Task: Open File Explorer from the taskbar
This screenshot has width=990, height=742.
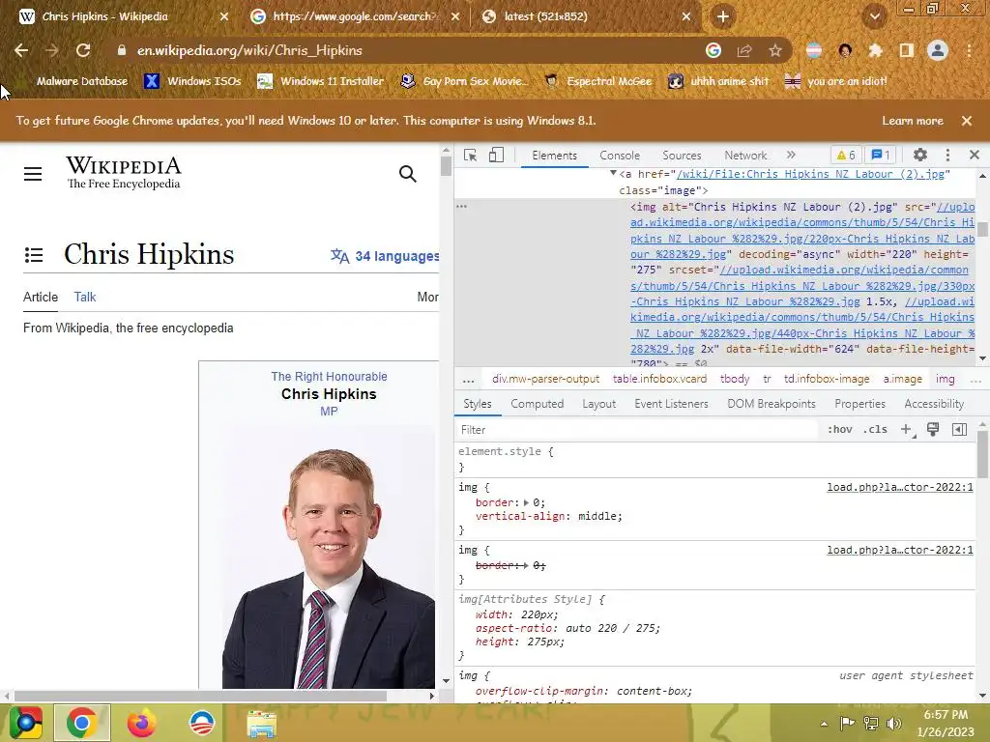Action: pyautogui.click(x=261, y=723)
